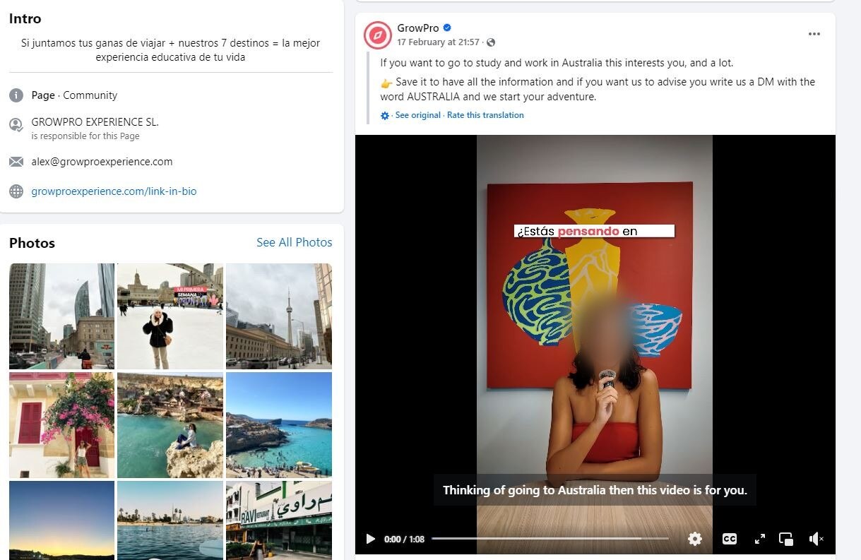Play the GrowPro video

[371, 539]
